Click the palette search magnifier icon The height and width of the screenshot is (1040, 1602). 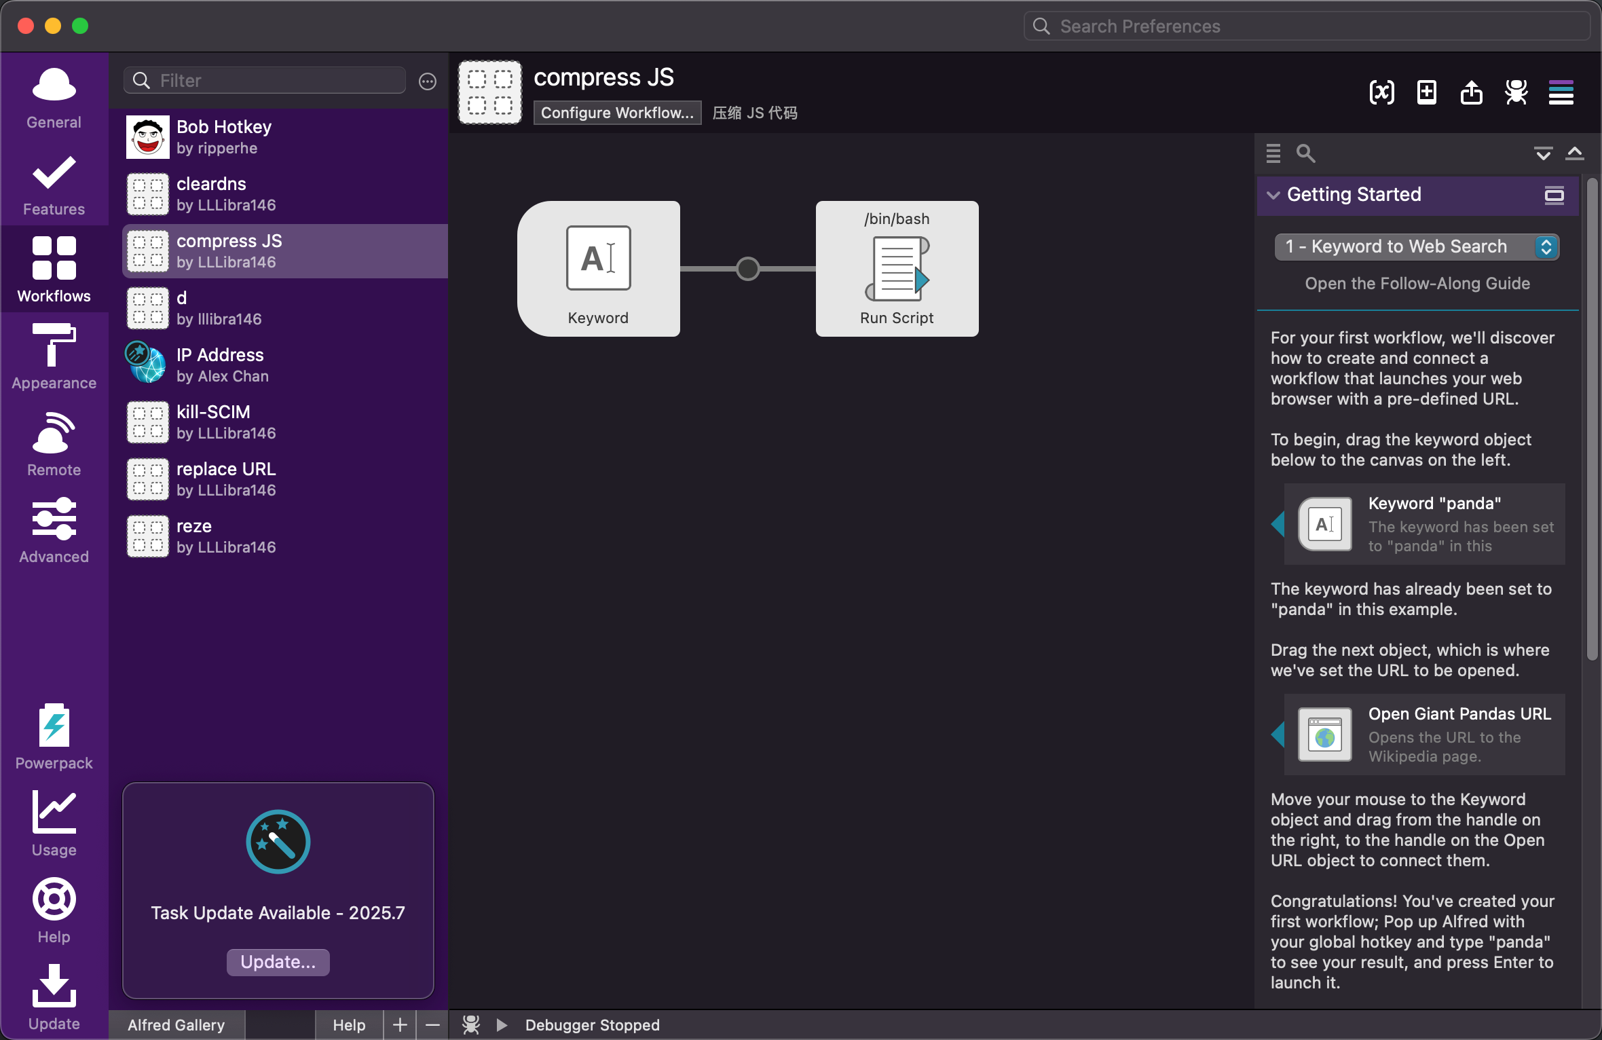point(1305,153)
